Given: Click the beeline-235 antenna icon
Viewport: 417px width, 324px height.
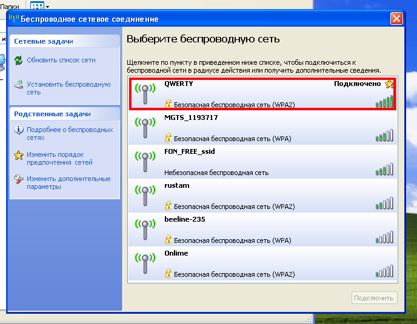Looking at the screenshot, I should pos(145,230).
